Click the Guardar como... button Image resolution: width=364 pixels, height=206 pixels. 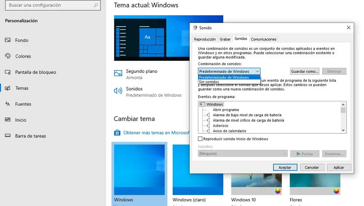pos(305,71)
